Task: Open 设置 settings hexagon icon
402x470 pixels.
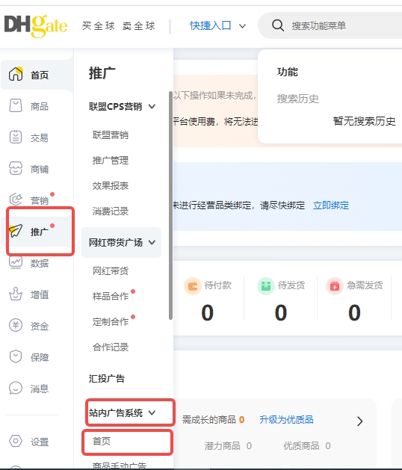Action: [16, 441]
